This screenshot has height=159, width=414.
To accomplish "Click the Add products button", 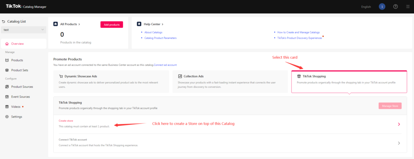I will click(112, 25).
